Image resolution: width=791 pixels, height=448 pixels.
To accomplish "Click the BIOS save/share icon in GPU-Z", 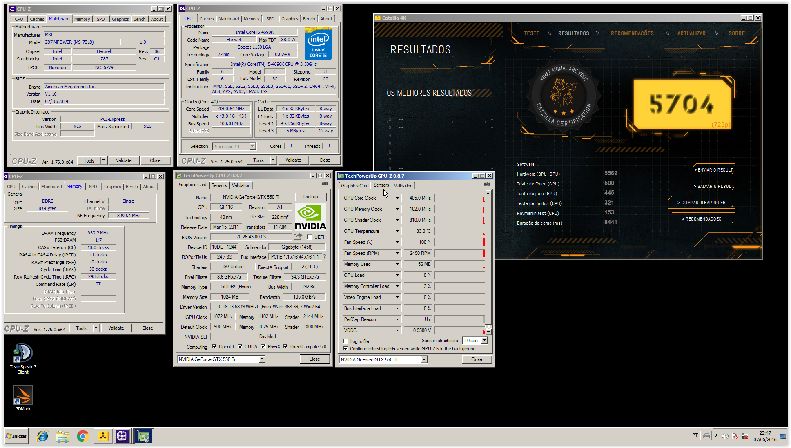I will pos(298,237).
